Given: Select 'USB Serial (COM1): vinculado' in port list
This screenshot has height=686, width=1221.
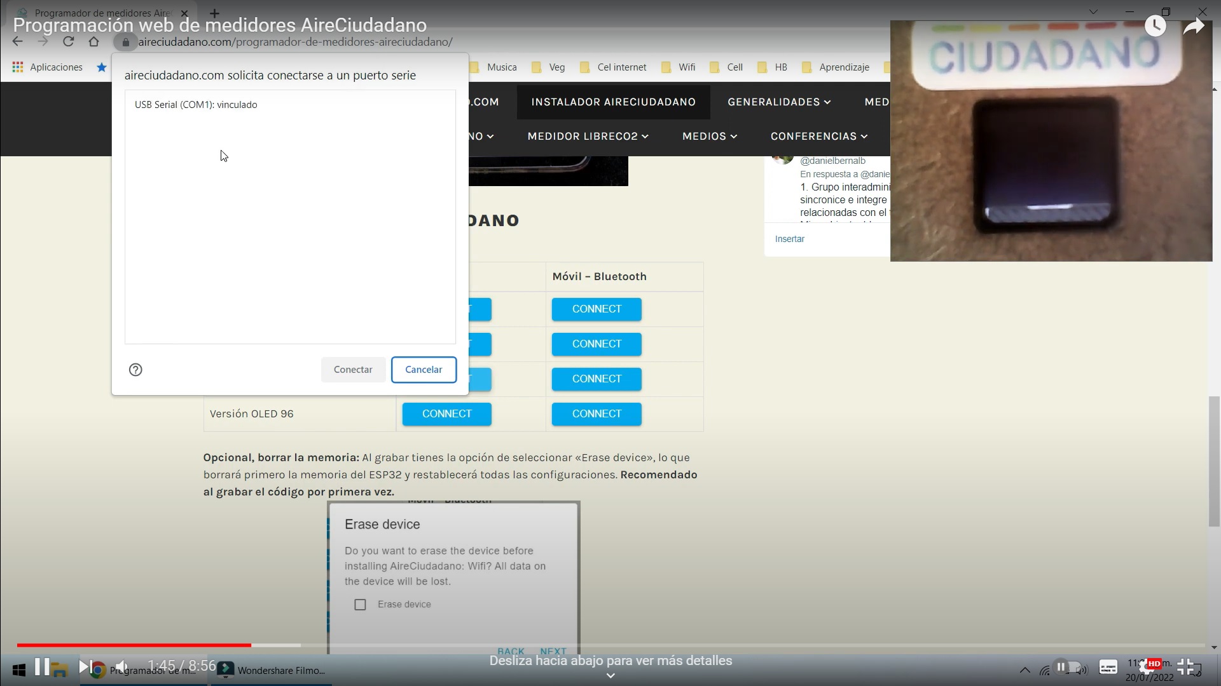Looking at the screenshot, I should (x=196, y=105).
